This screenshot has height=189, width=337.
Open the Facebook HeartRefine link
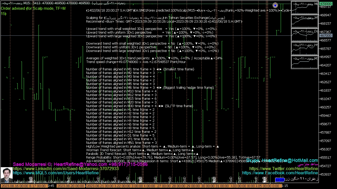[280, 173]
